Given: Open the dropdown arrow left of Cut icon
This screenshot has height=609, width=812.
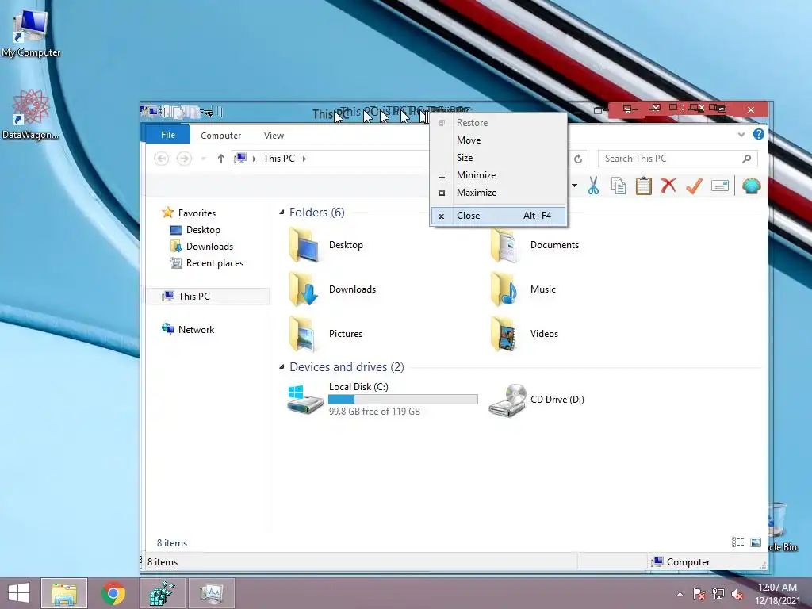Looking at the screenshot, I should [575, 186].
